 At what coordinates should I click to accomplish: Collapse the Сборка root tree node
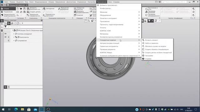[x=12, y=30]
